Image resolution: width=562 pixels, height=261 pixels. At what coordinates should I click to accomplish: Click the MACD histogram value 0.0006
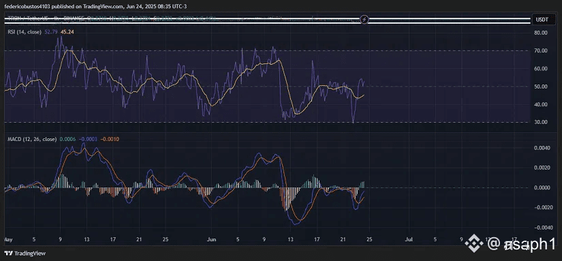click(x=67, y=139)
